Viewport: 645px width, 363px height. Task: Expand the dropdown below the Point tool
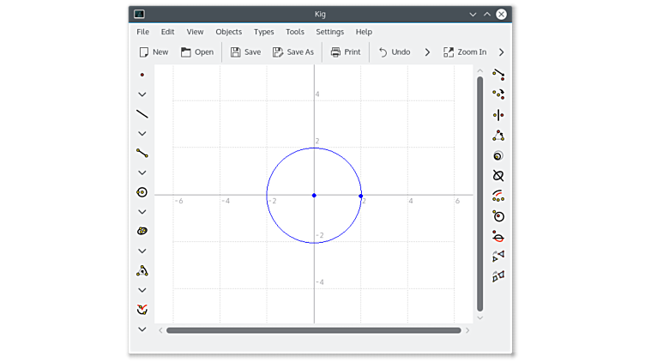pos(142,94)
